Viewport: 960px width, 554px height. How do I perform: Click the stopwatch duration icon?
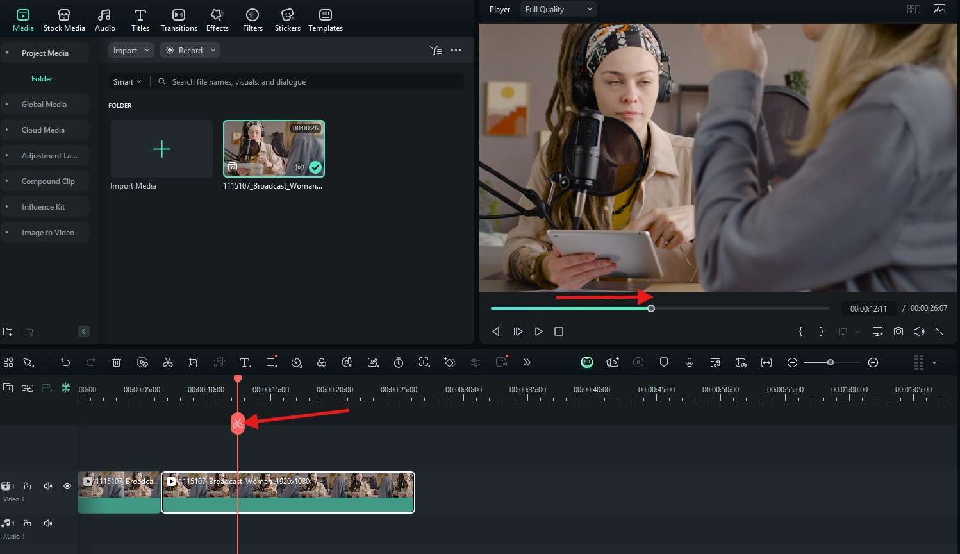coord(399,362)
